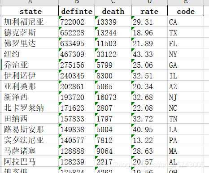
Task: Click cell with value 149838
Action: [x=77, y=129]
